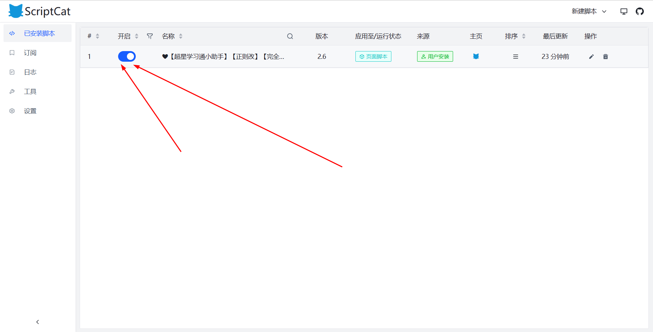
Task: Open the 设置 settings page
Action: [37, 111]
